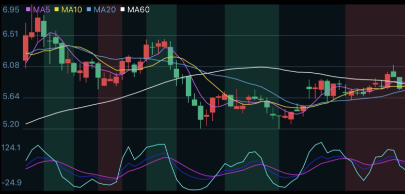Click the widest green shaded band in chart

point(252,98)
